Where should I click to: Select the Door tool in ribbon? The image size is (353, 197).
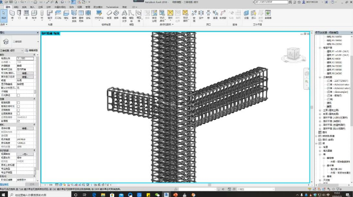click(19, 15)
